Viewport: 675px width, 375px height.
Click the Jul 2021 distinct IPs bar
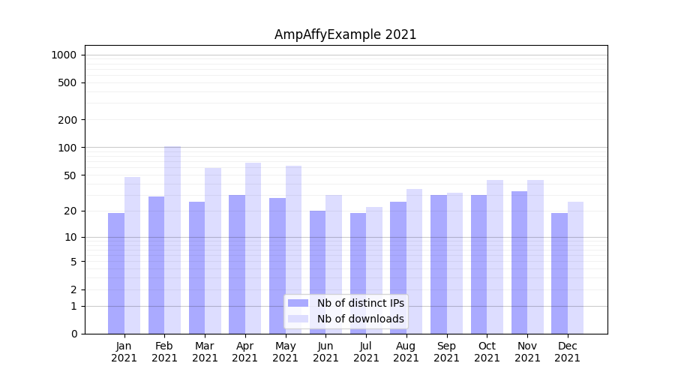tap(358, 274)
